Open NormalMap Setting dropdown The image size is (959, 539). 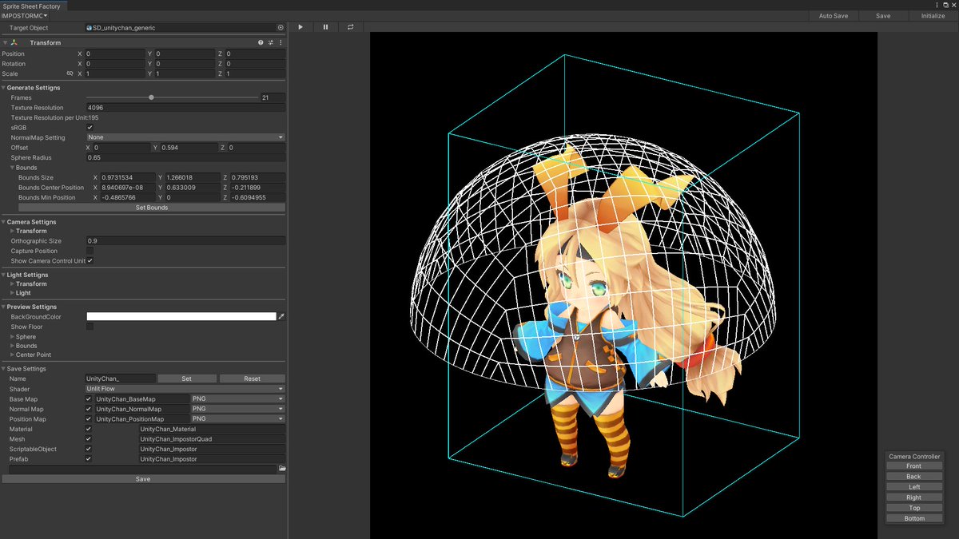click(185, 137)
